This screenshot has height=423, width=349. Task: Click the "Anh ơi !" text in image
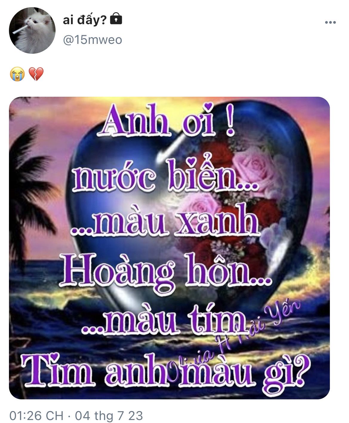(168, 120)
